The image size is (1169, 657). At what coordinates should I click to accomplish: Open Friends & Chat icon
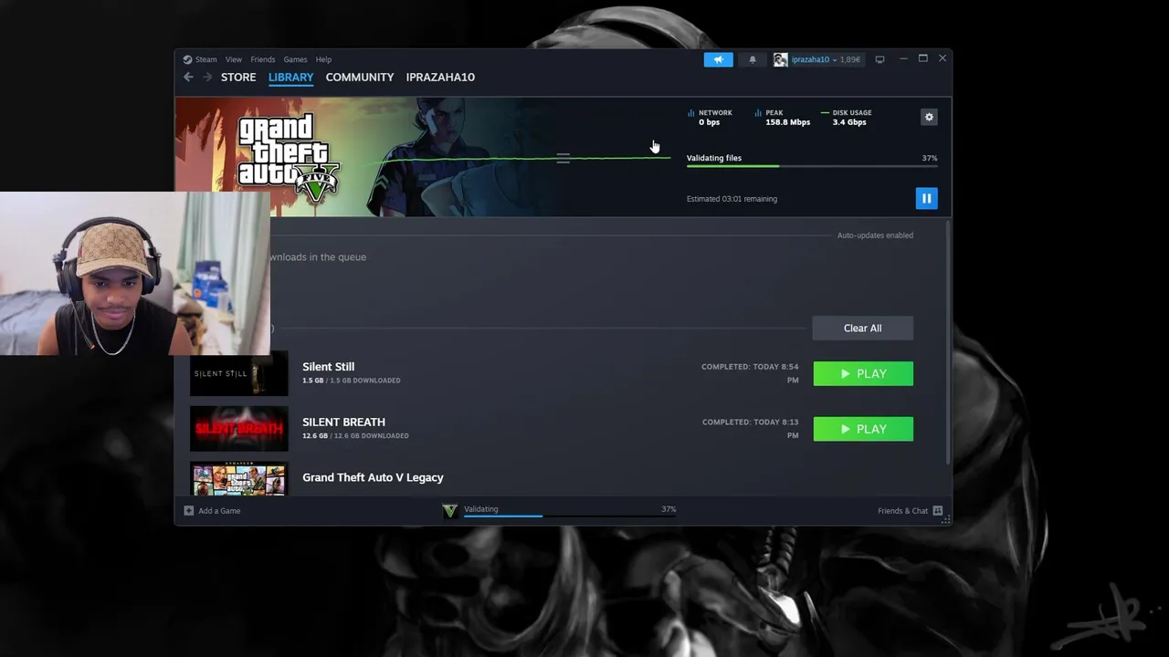coord(938,511)
